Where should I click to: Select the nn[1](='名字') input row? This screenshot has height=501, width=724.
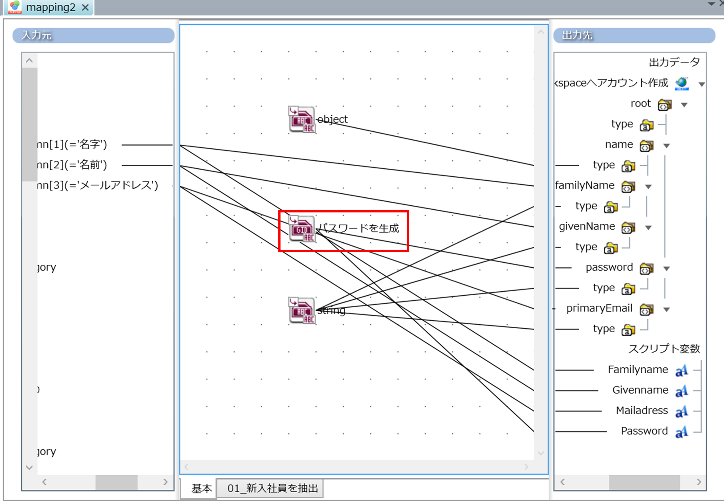[73, 144]
